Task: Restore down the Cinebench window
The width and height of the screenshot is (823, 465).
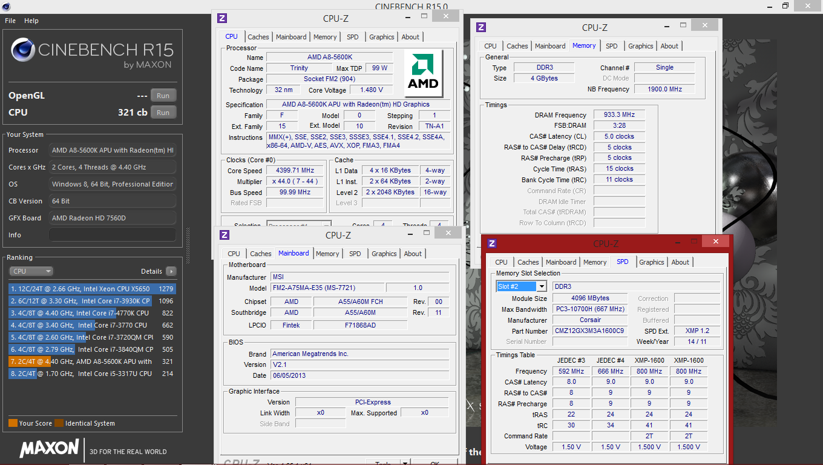Action: 785,5
